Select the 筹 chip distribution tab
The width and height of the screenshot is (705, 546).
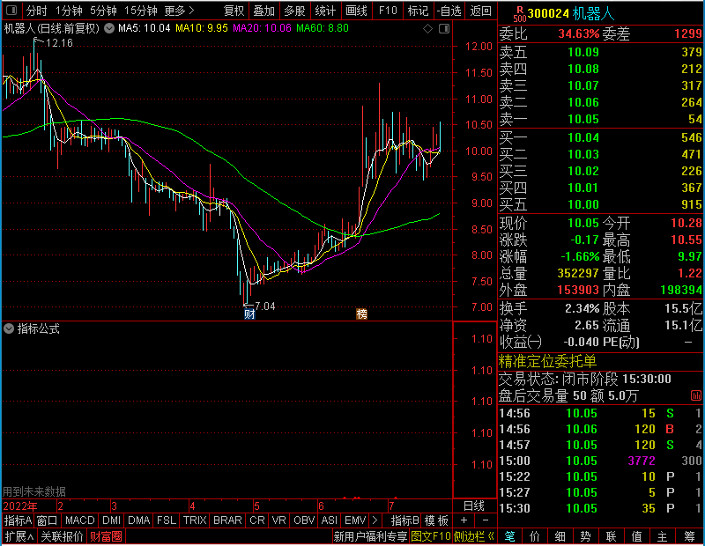(689, 536)
